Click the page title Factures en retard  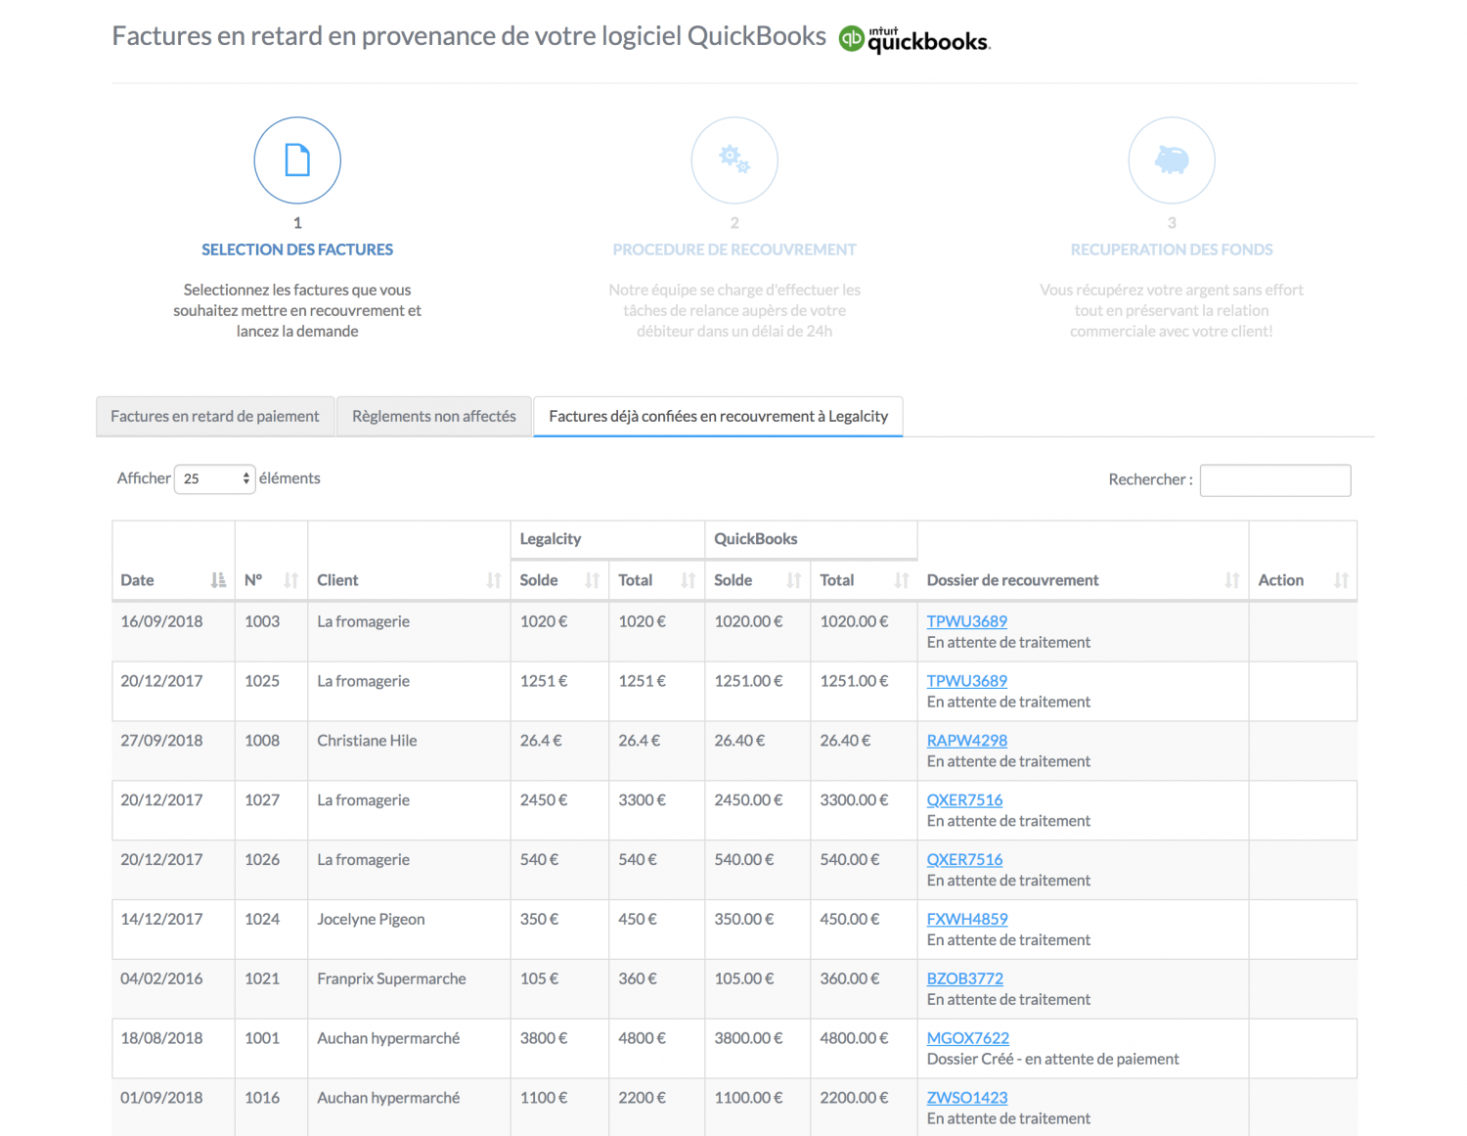pos(468,36)
